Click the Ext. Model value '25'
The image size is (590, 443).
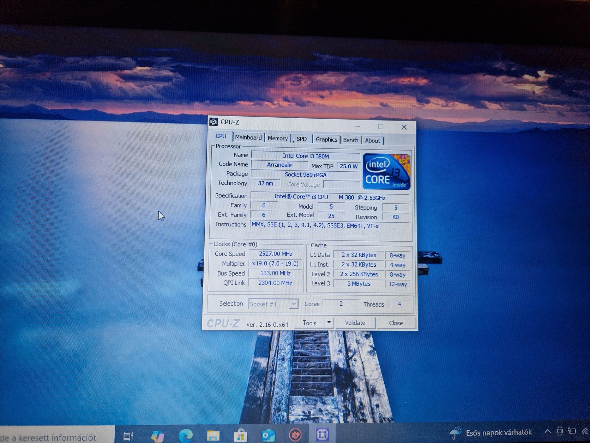point(331,215)
